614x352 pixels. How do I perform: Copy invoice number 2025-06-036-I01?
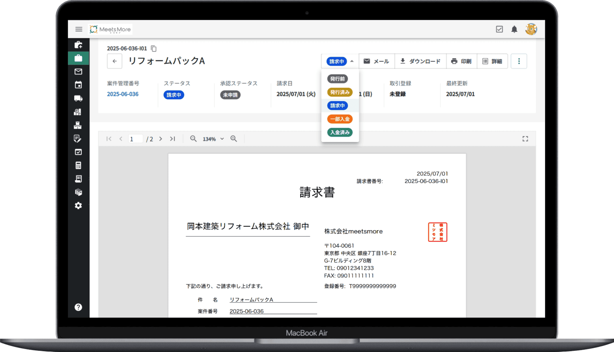click(x=154, y=48)
